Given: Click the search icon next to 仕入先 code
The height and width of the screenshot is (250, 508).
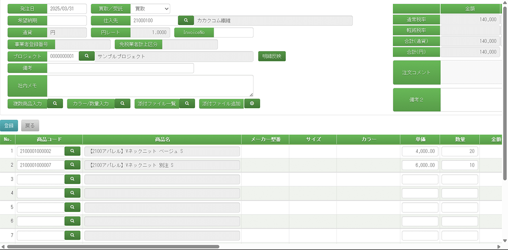Looking at the screenshot, I should [x=186, y=20].
